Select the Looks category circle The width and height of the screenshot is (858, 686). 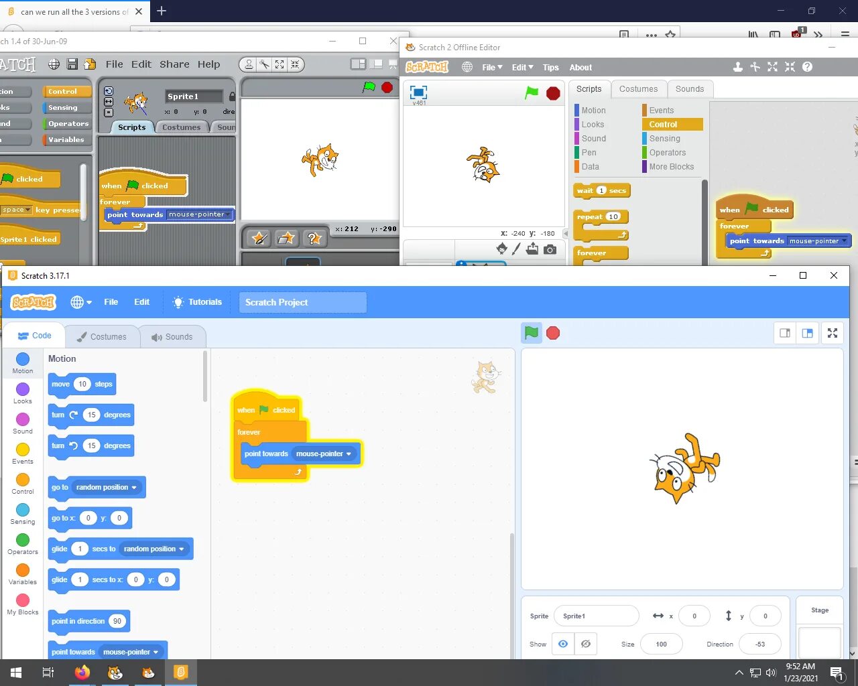tap(23, 389)
